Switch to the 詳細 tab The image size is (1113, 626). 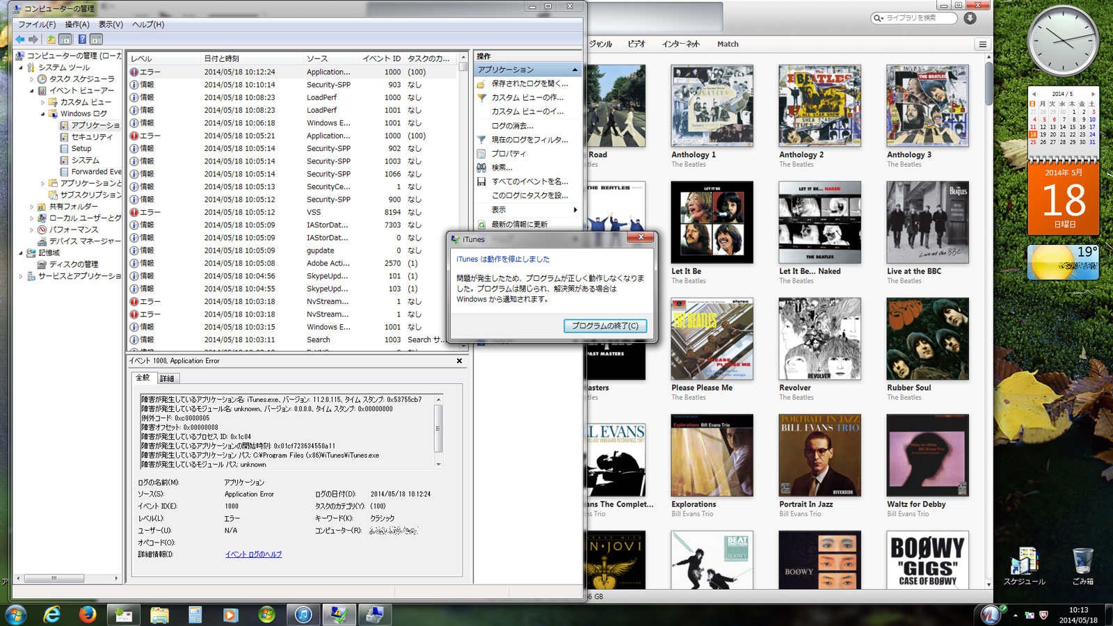coord(167,378)
